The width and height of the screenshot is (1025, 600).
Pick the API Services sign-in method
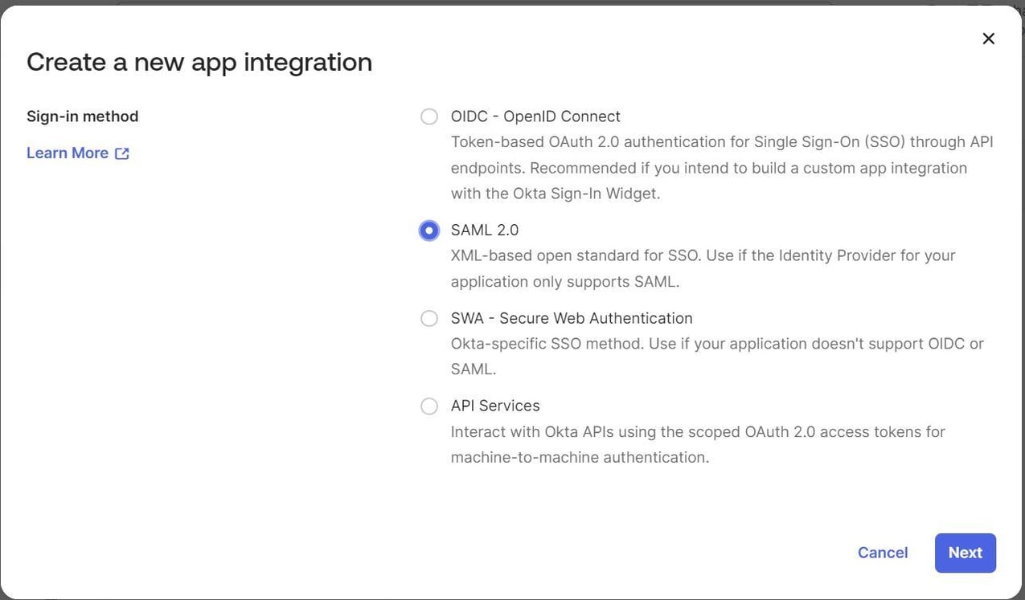coord(428,406)
